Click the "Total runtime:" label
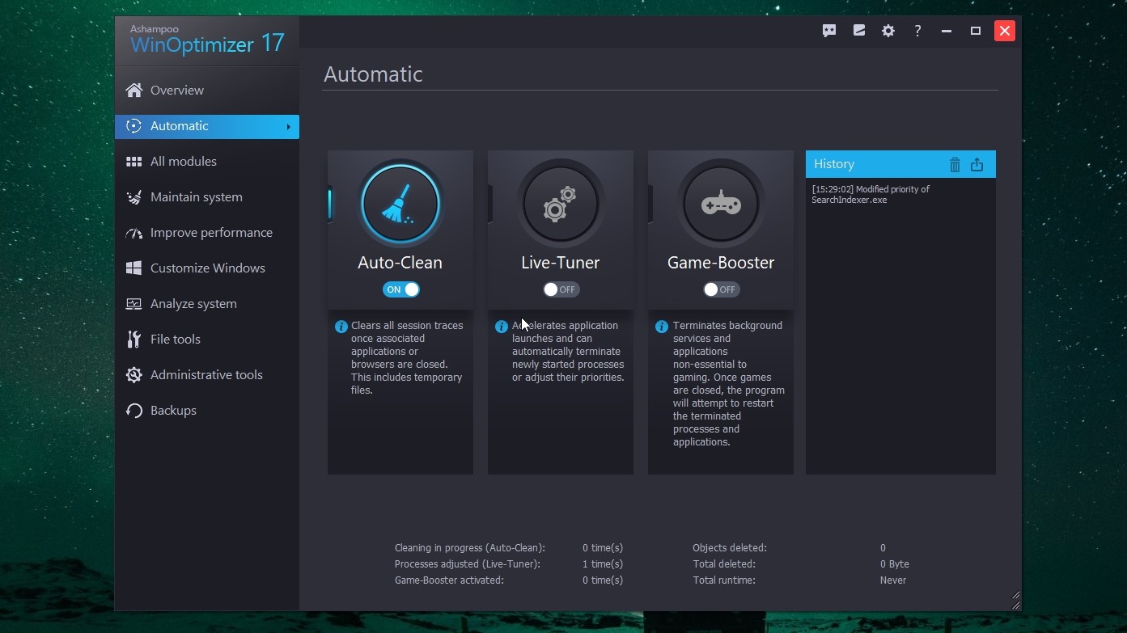This screenshot has height=633, width=1127. click(x=724, y=580)
